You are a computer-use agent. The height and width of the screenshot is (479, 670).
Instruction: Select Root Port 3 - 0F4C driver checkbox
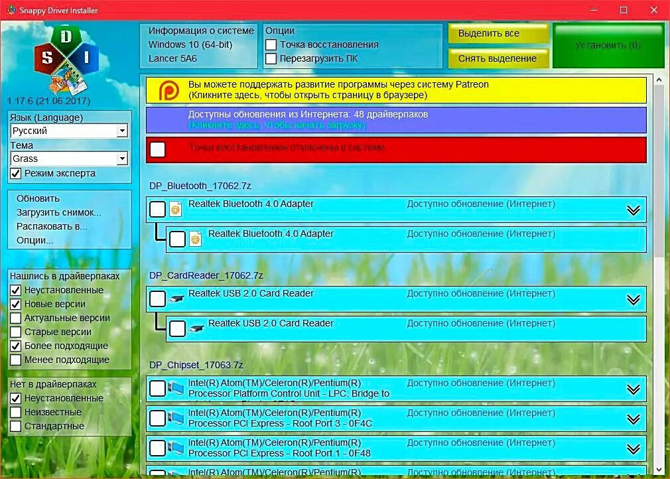pos(158,419)
